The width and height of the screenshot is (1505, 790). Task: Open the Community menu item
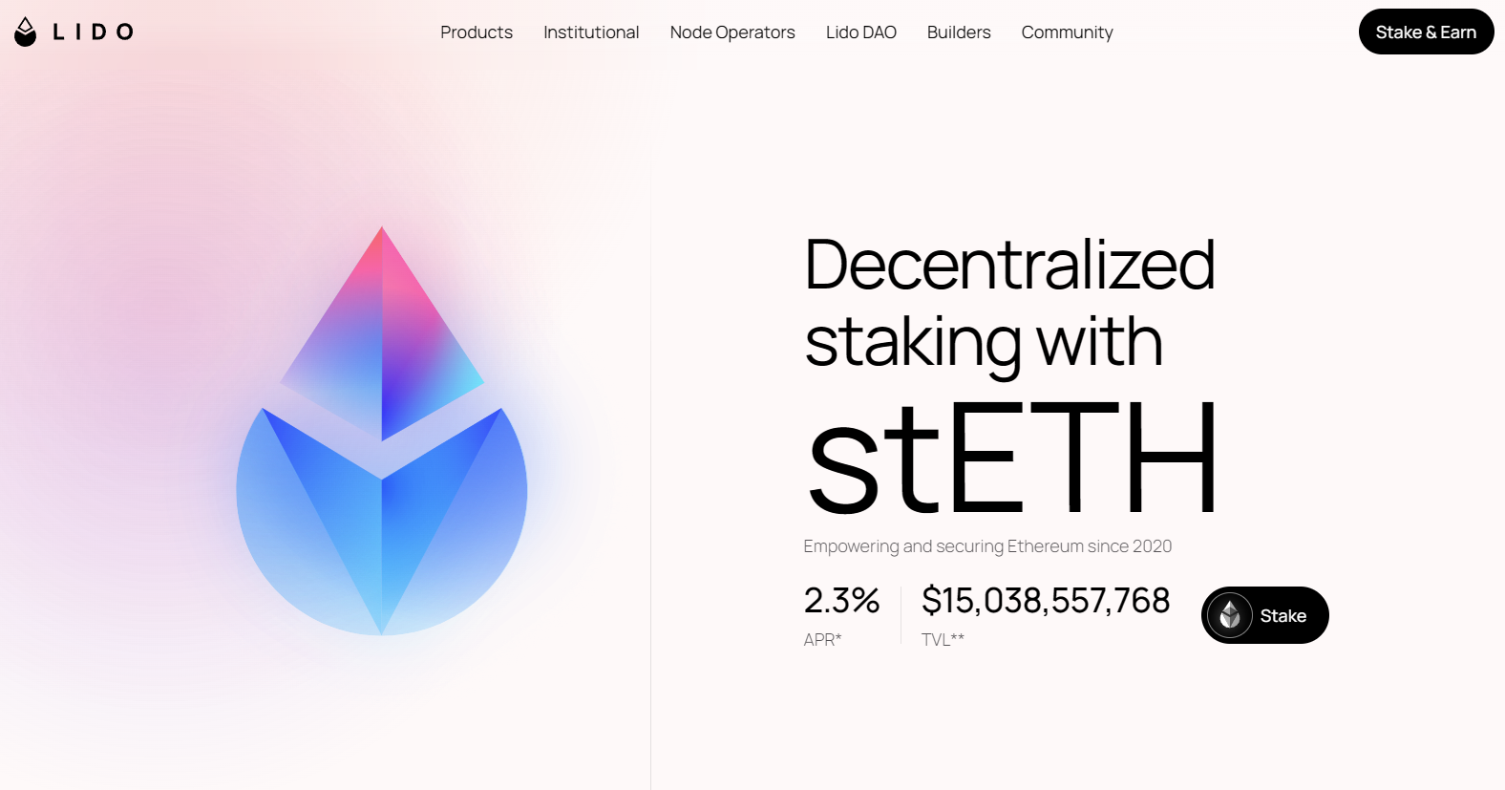1067,32
